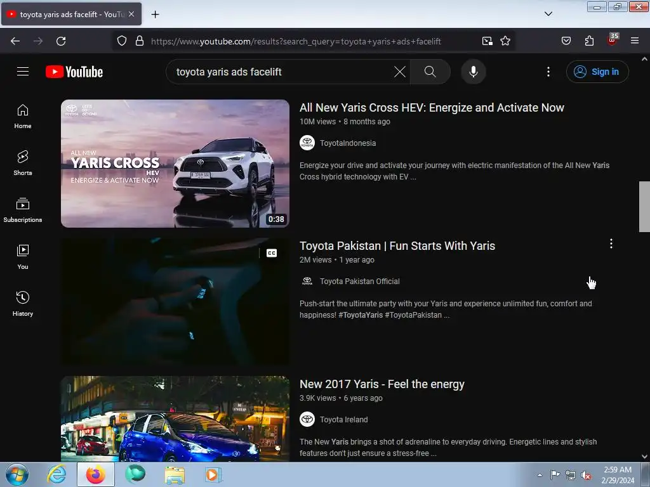Click the scrollbar down arrow
Viewport: 650px width, 487px height.
coord(644,457)
